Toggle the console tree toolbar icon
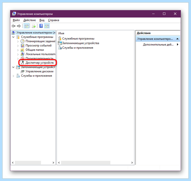Screen dimensions: 191x181 (x=26, y=26)
